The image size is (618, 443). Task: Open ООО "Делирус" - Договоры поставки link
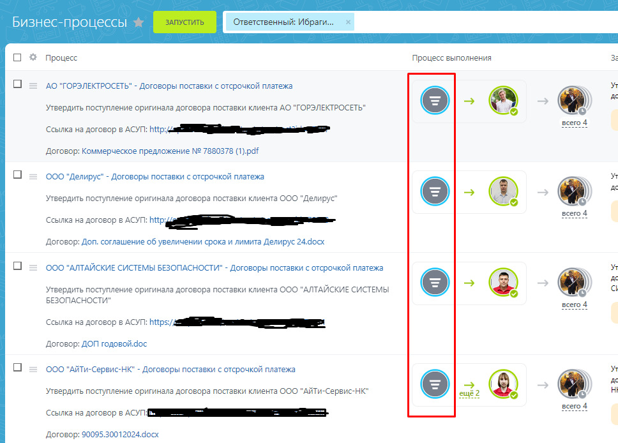pyautogui.click(x=155, y=177)
